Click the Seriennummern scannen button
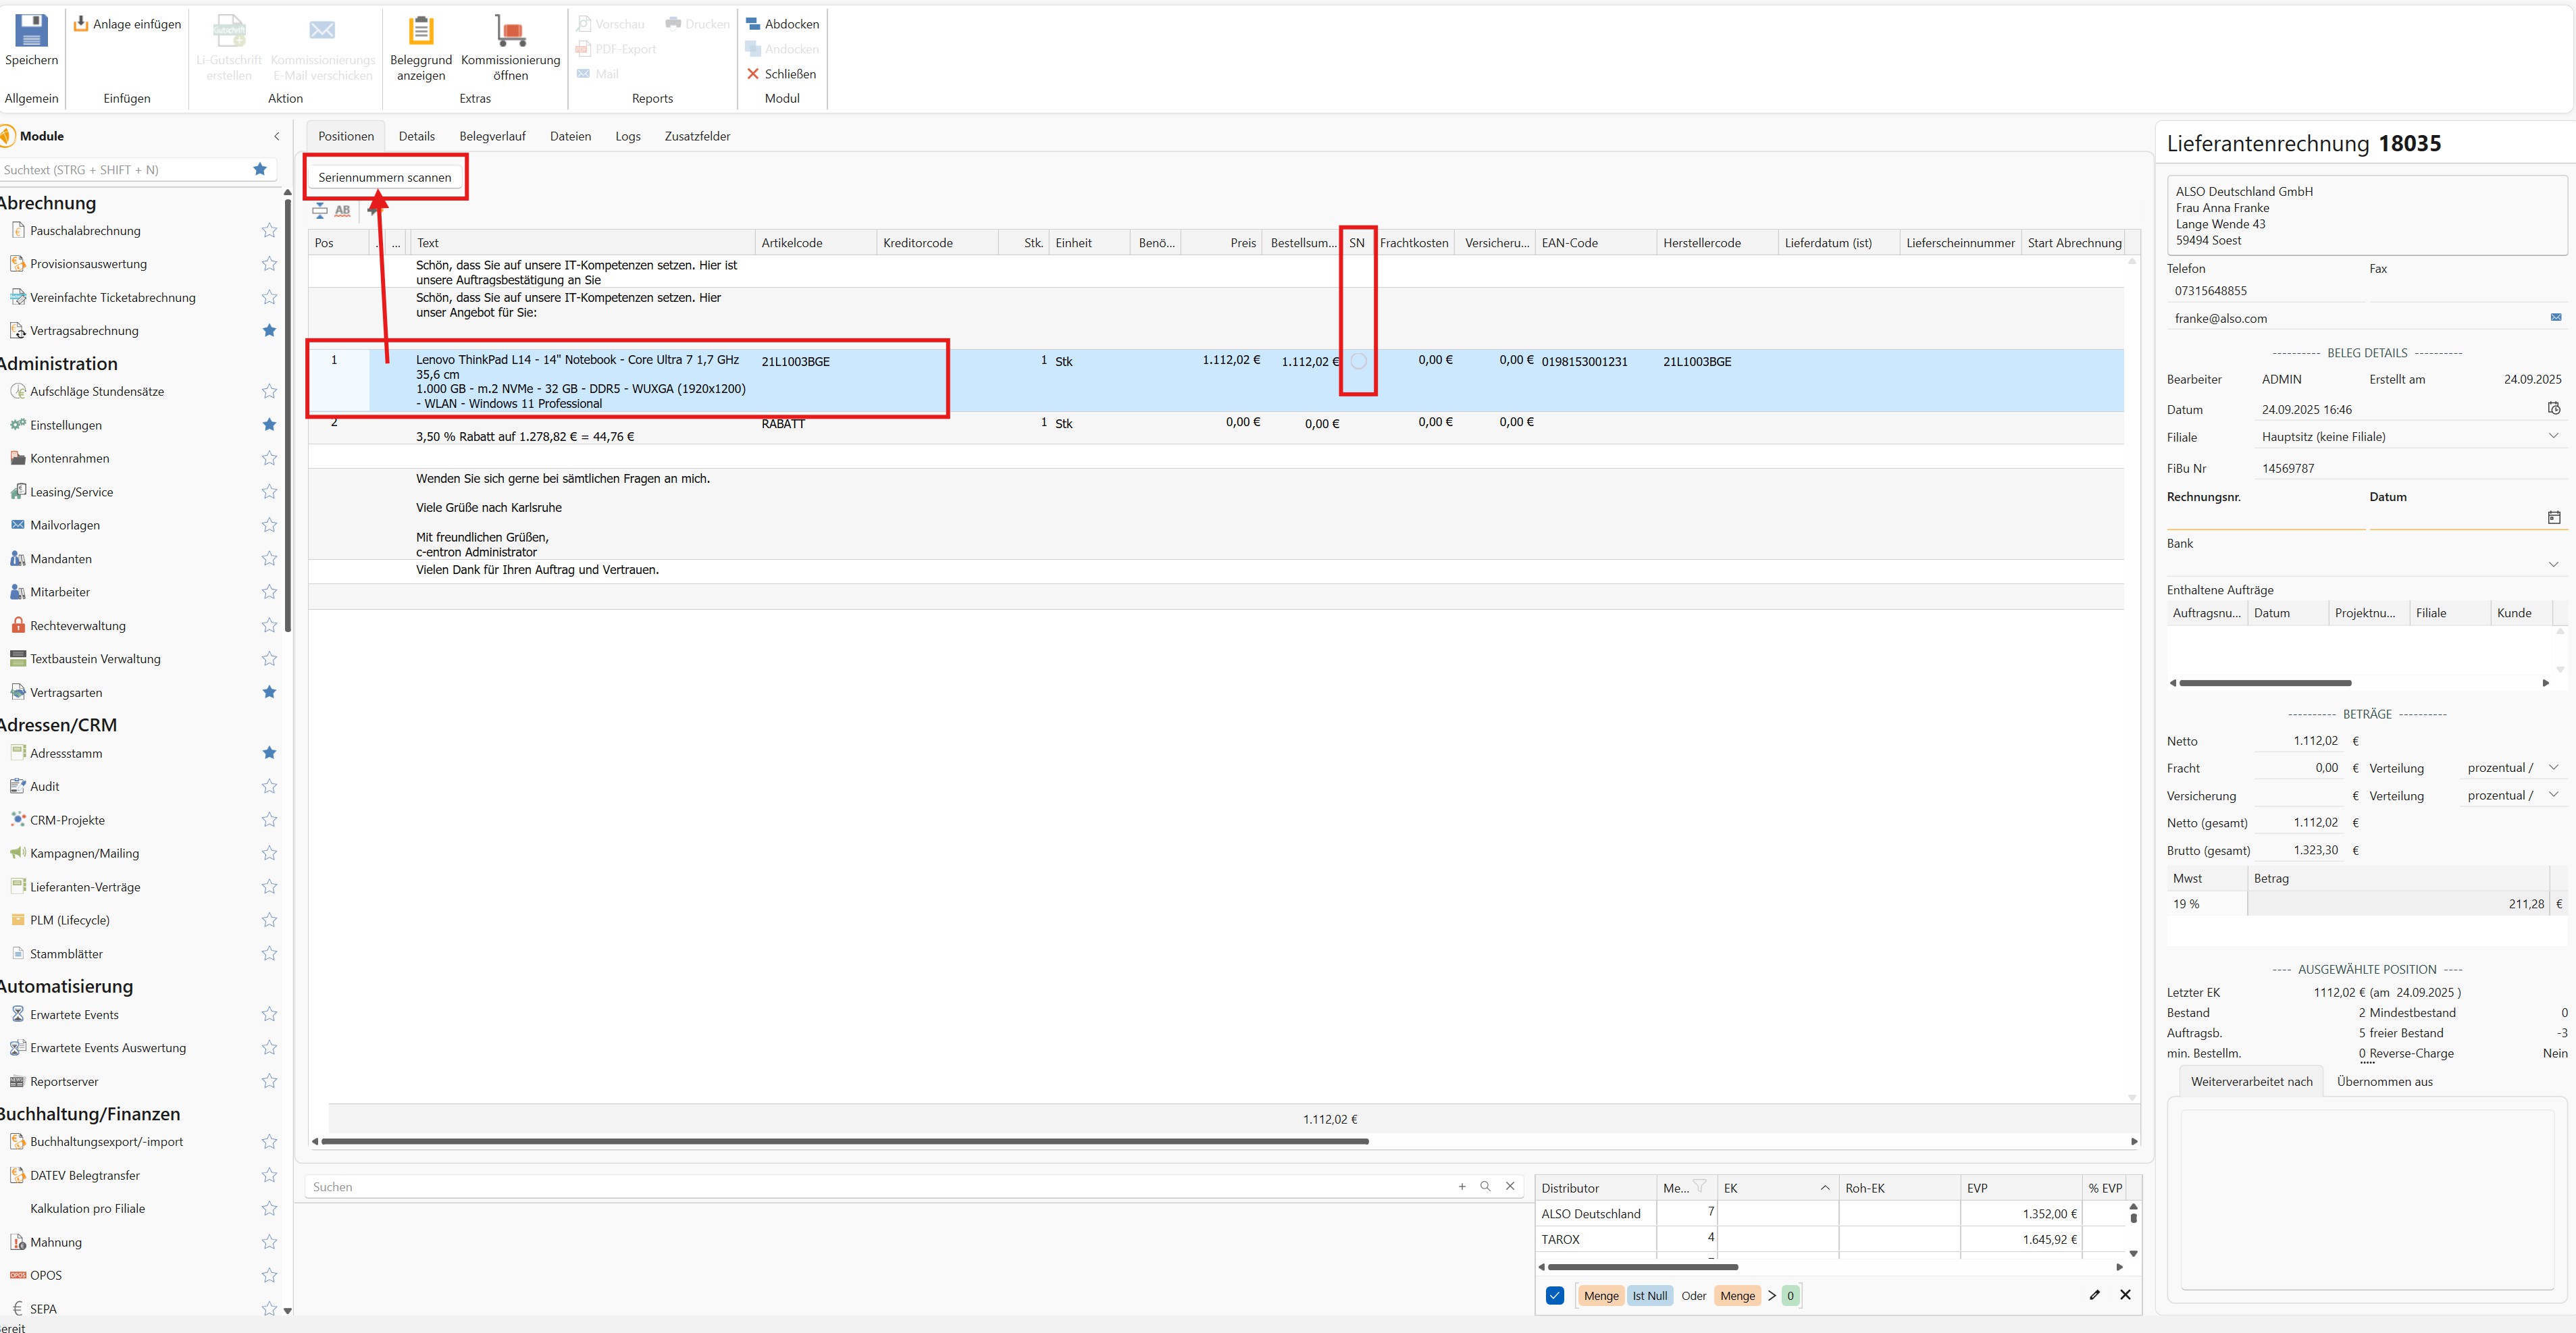The height and width of the screenshot is (1333, 2576). click(385, 177)
